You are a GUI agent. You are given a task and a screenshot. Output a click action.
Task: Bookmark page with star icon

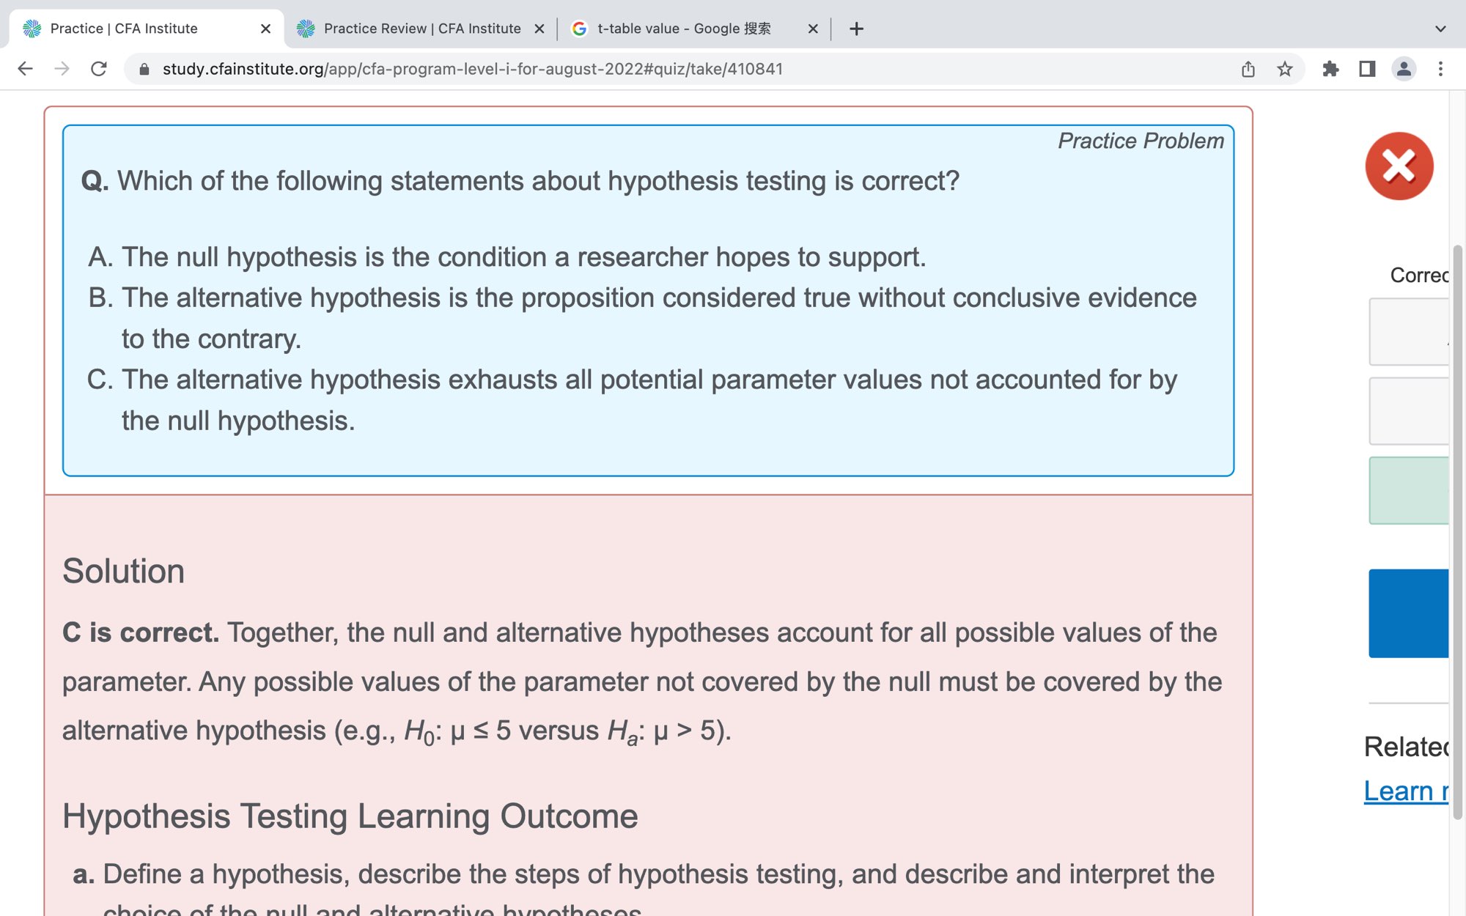pyautogui.click(x=1285, y=69)
